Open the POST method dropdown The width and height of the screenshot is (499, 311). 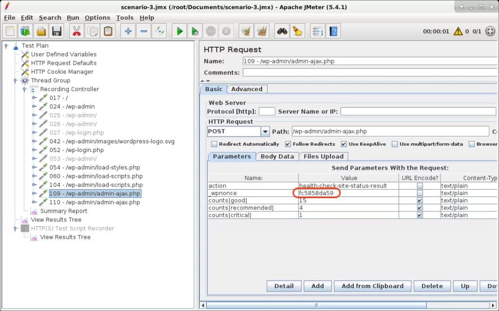click(x=265, y=132)
